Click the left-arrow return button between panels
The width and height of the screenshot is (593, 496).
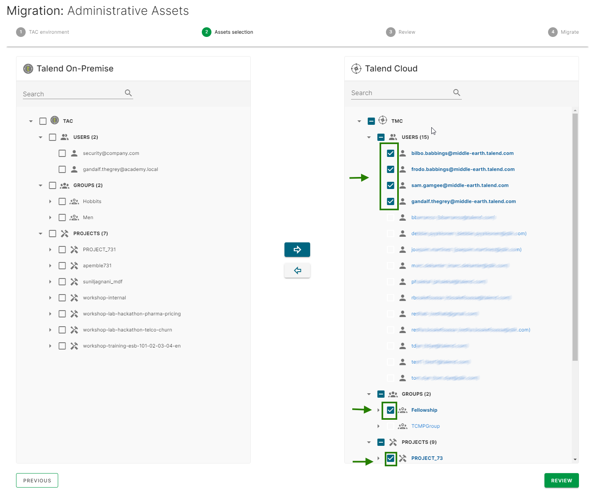point(297,270)
